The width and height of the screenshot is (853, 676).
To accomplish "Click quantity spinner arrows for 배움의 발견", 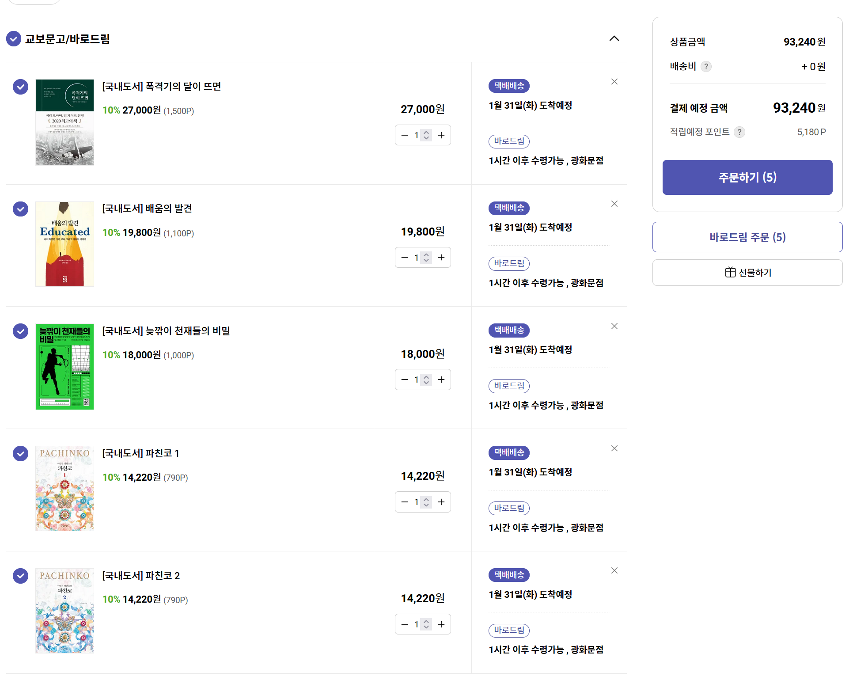I will point(426,258).
